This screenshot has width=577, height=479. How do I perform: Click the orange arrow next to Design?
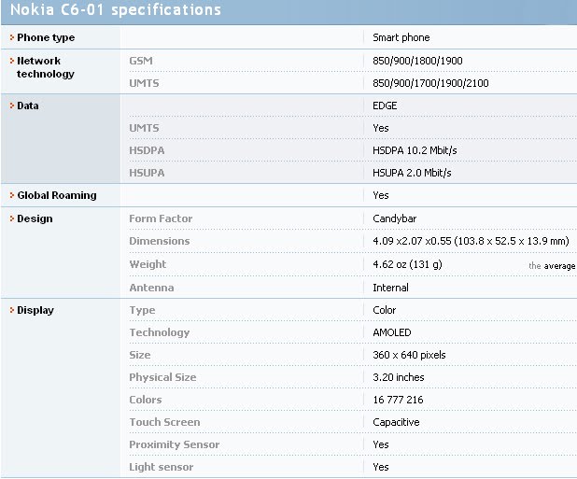pyautogui.click(x=12, y=218)
